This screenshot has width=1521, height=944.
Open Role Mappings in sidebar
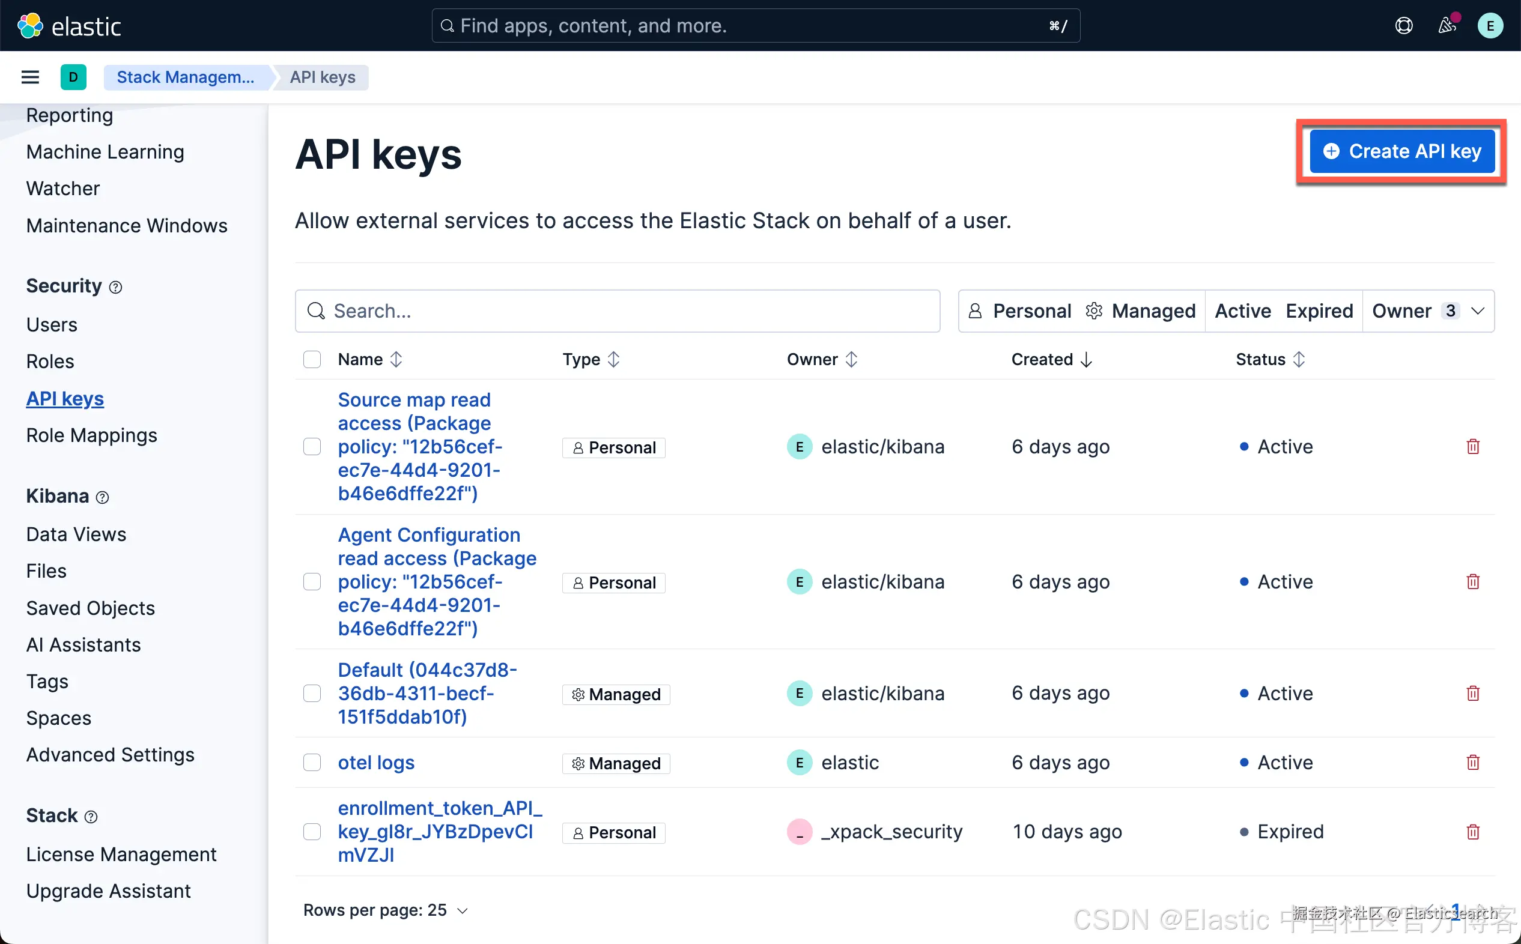tap(92, 435)
